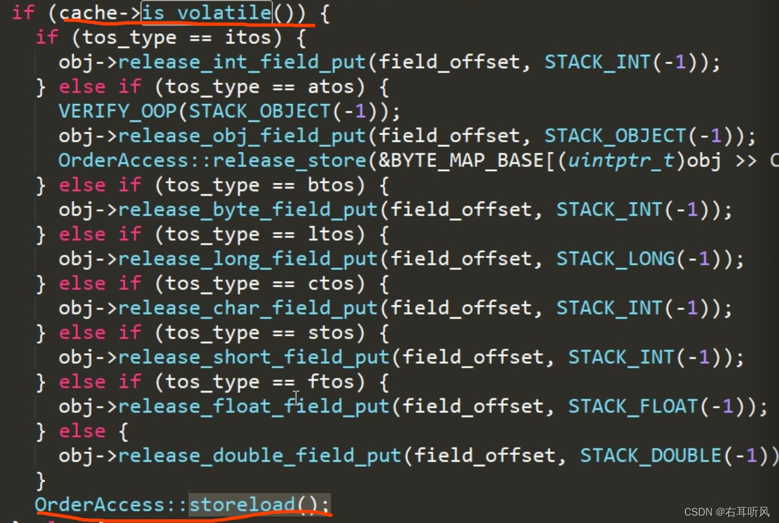This screenshot has height=523, width=779.
Task: Click tos_type on the itos comparison line
Action: pyautogui.click(x=129, y=38)
